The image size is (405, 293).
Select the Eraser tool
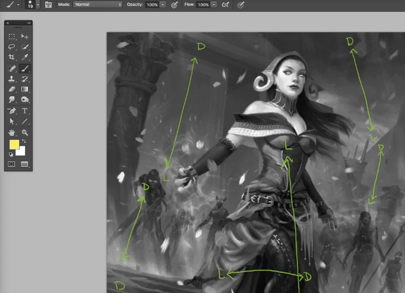tap(12, 89)
